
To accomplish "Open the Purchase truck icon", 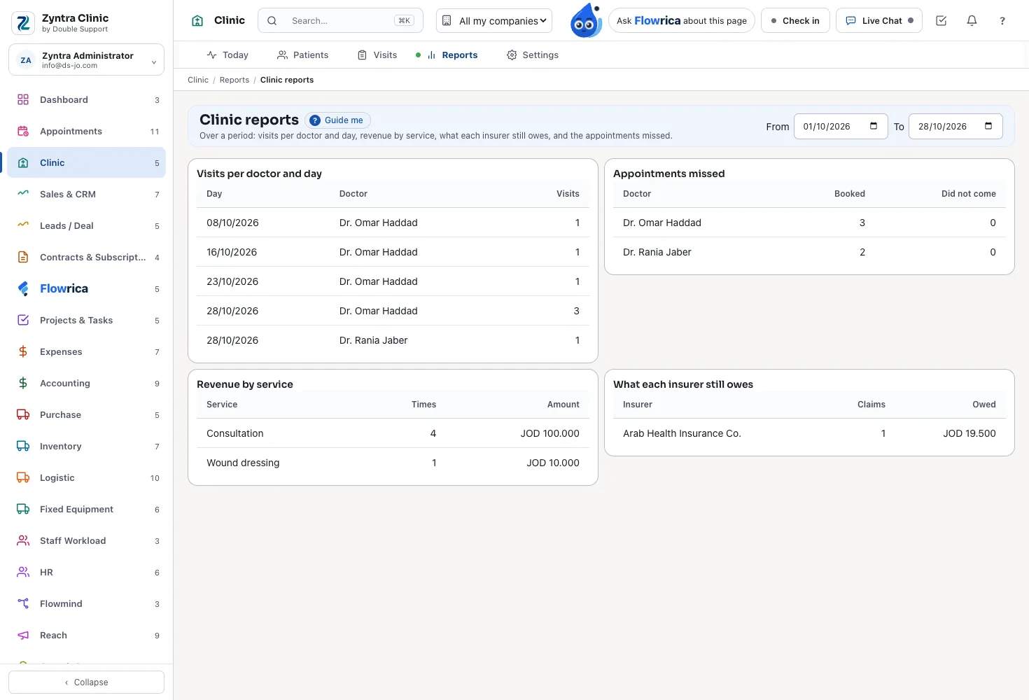I will [x=23, y=415].
